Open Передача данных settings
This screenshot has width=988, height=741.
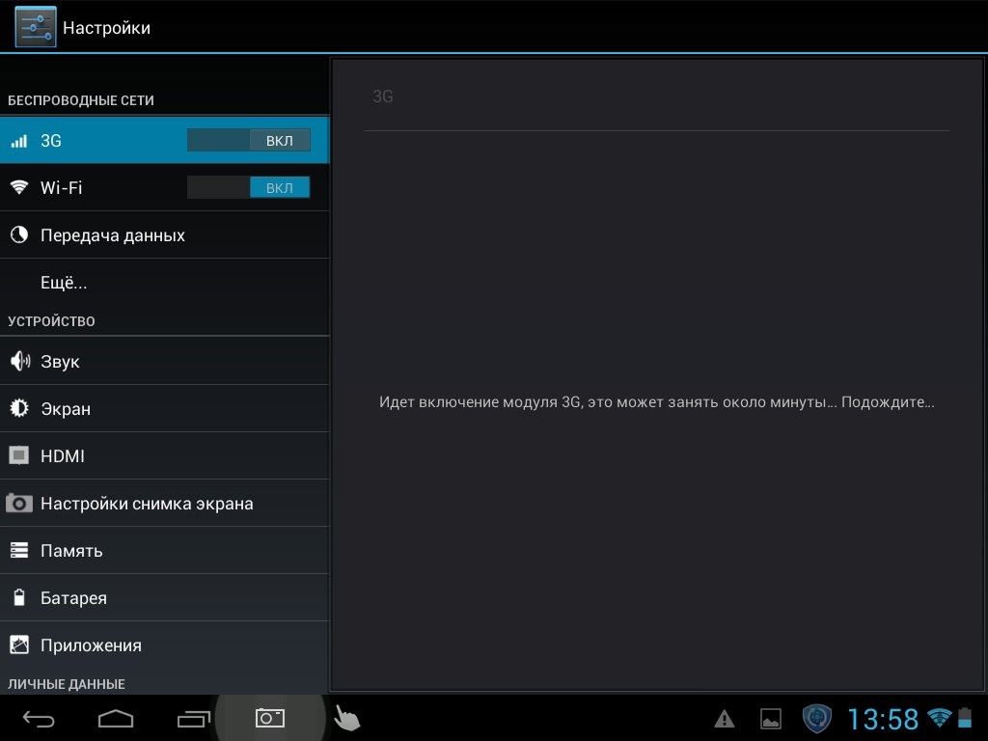coord(113,235)
